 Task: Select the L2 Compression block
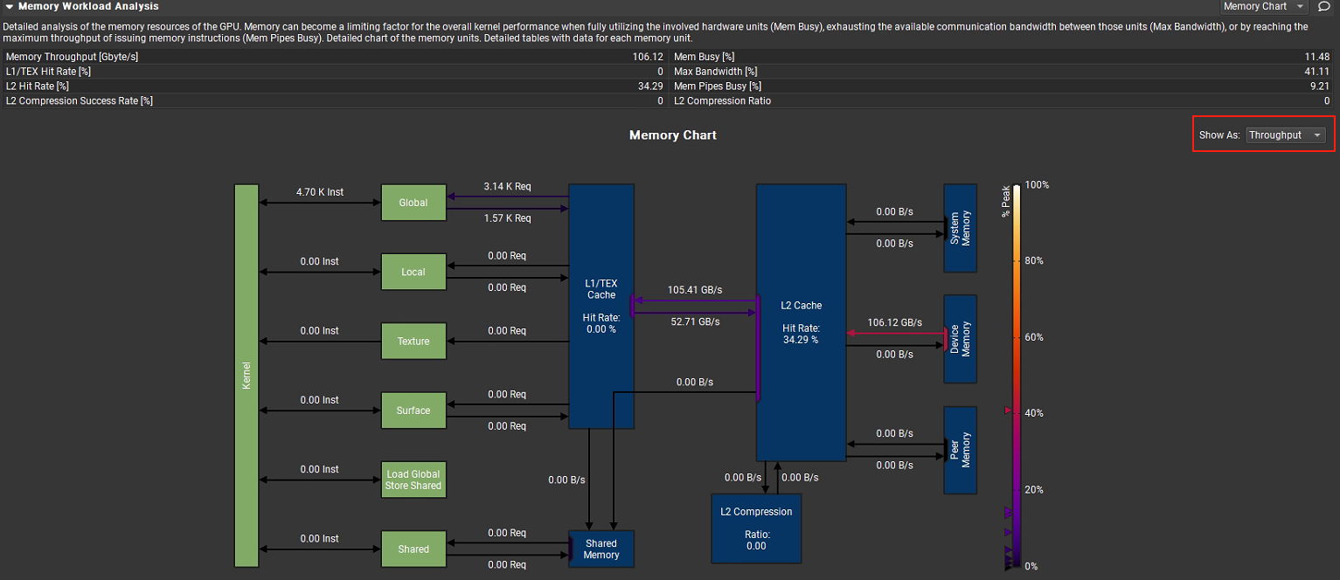coord(756,528)
